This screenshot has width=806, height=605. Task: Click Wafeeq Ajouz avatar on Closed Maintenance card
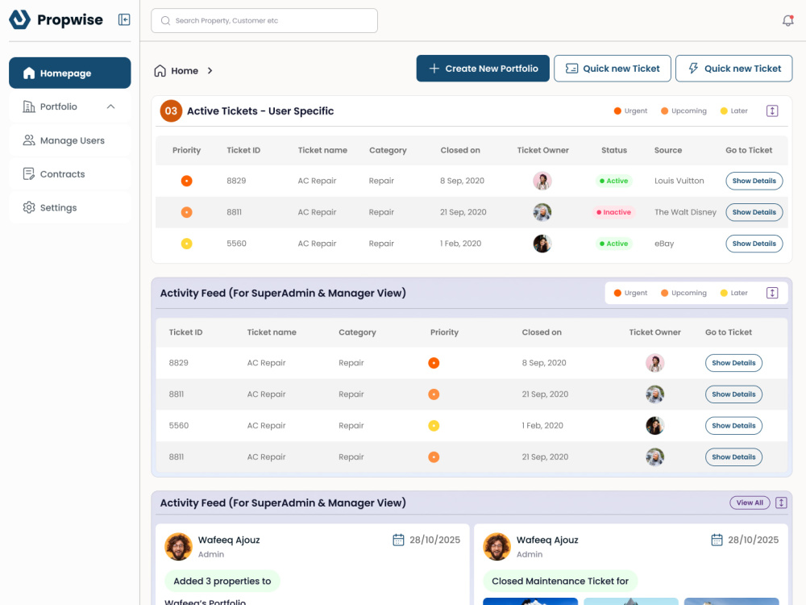pyautogui.click(x=497, y=546)
